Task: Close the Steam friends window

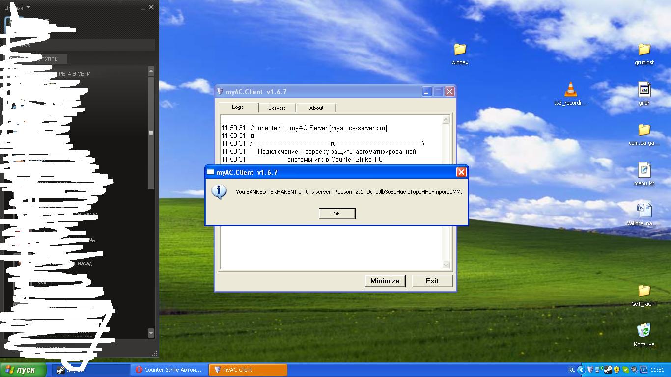Action: 151,7
